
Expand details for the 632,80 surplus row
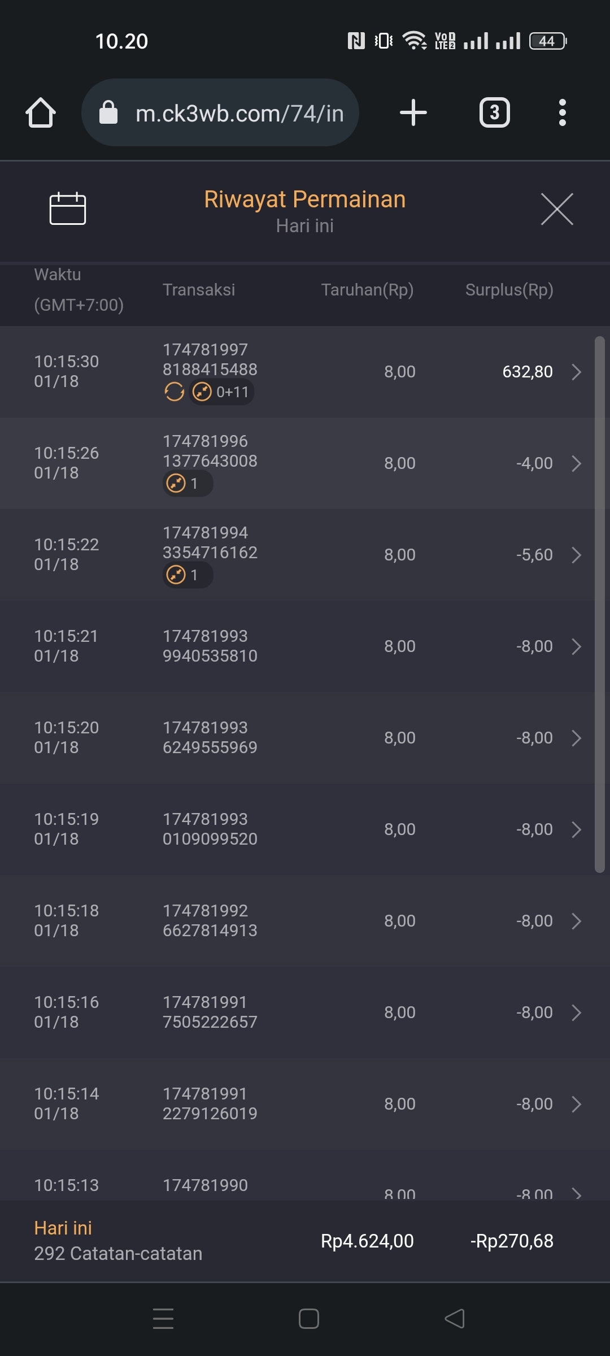(576, 372)
